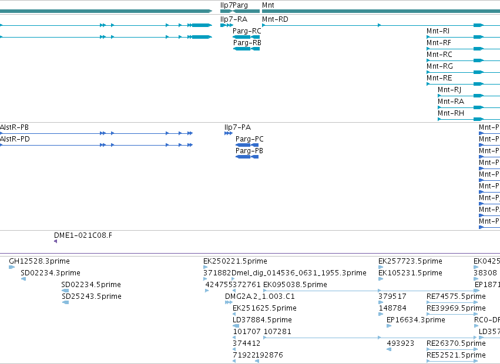The width and height of the screenshot is (500, 364).
Task: Click the AlstR-PB protein label
Action: click(x=14, y=127)
